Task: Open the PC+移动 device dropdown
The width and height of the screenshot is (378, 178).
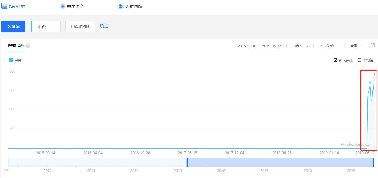Action: click(x=328, y=46)
